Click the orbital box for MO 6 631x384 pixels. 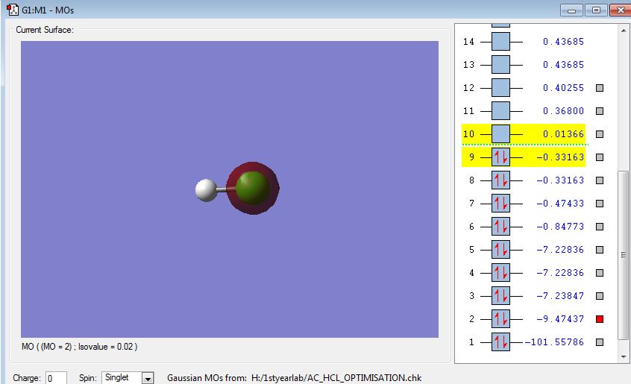500,227
